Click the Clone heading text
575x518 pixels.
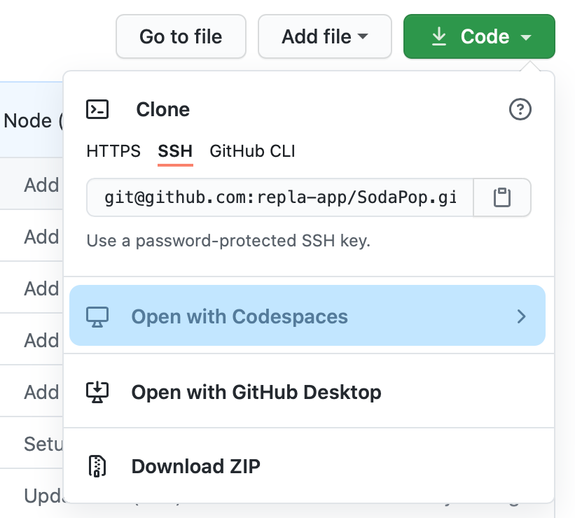tap(162, 109)
